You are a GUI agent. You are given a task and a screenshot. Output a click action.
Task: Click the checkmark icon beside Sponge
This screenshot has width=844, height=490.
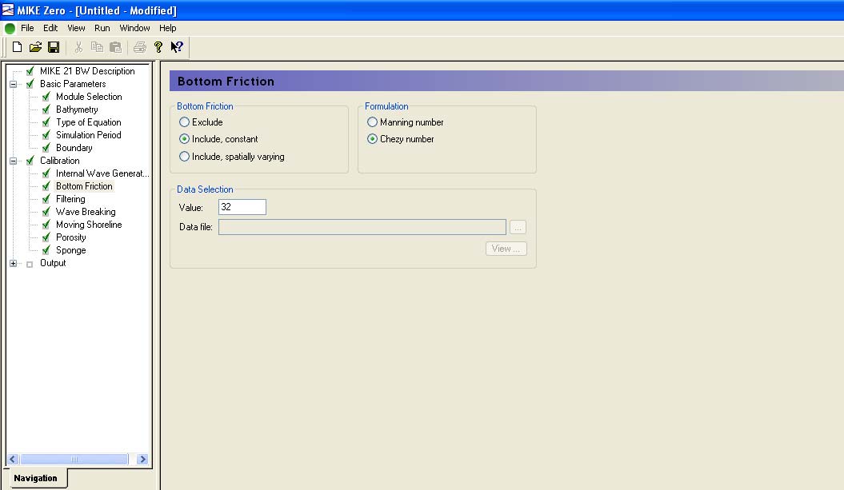pyautogui.click(x=46, y=250)
